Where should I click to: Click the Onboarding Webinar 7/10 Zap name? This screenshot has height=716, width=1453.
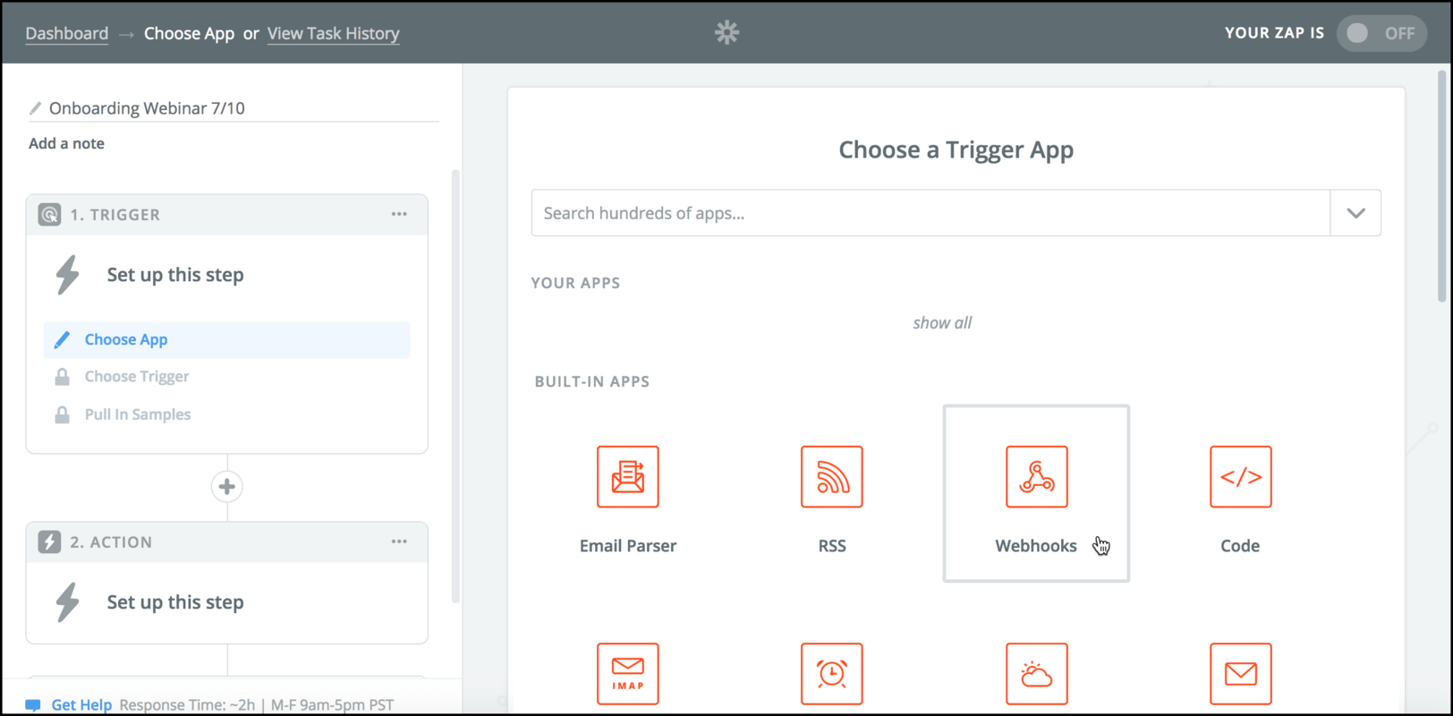pyautogui.click(x=147, y=108)
